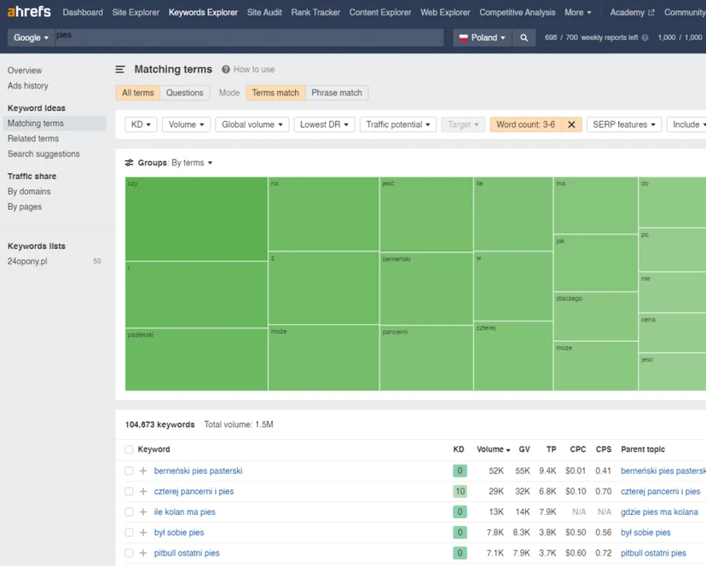Open Rank Tracker
Screen dimensions: 706x566
coord(315,13)
